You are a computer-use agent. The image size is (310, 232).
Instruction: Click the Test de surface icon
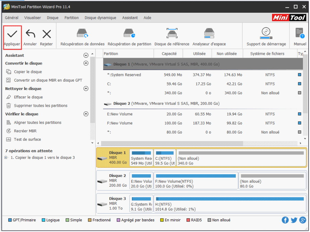8,140
